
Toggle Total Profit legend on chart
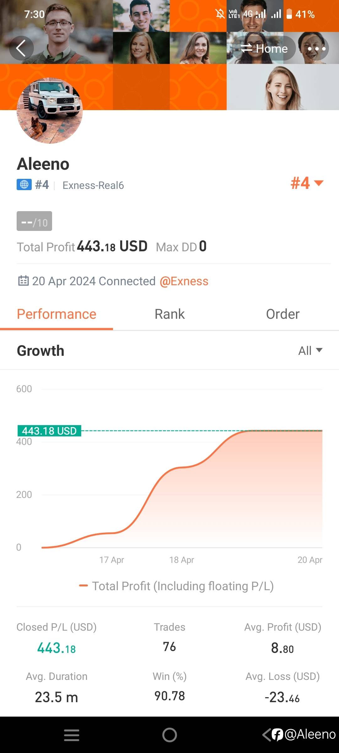(176, 586)
